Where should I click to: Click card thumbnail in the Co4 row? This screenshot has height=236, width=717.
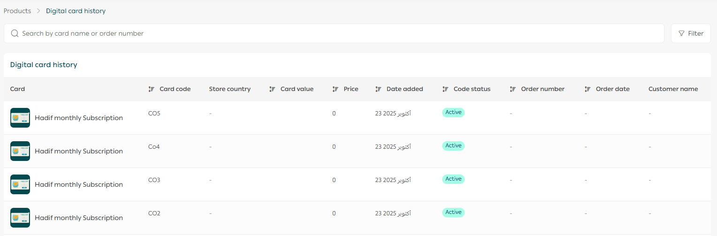coord(20,151)
